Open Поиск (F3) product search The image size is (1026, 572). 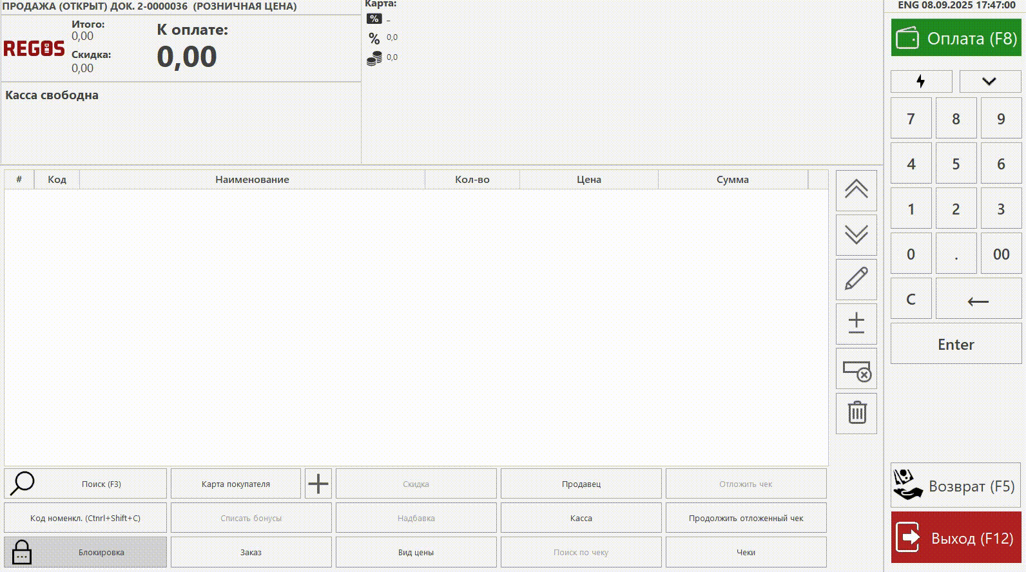(85, 484)
